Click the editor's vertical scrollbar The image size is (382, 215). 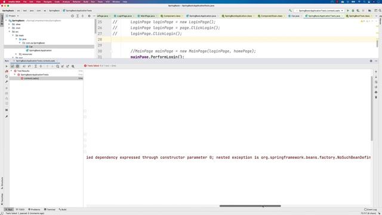click(377, 44)
